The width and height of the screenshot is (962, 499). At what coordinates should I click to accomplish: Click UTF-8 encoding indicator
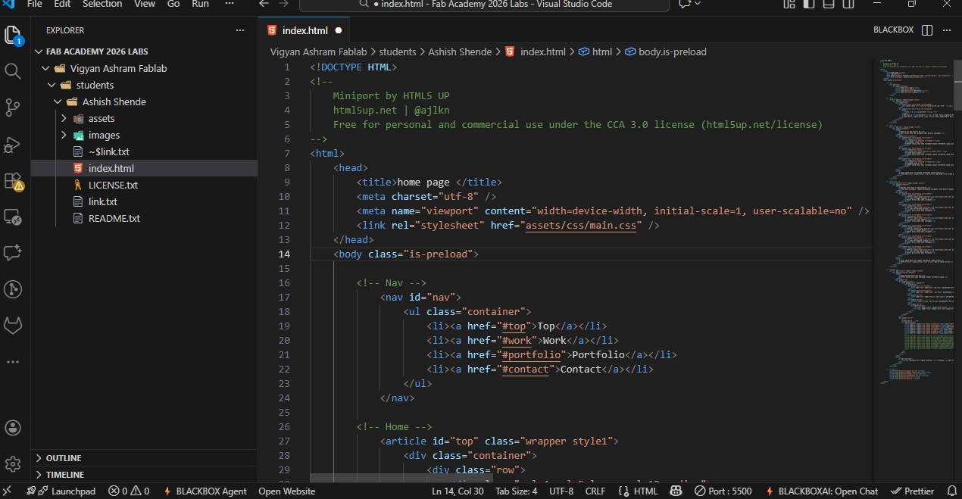561,491
